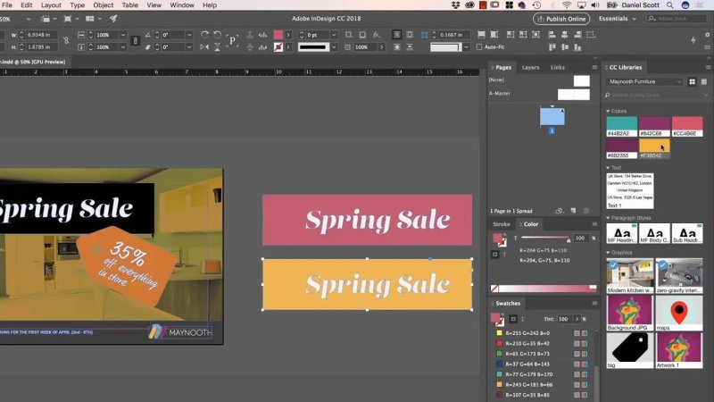Click the rotate 90° counter-clockwise icon

click(217, 35)
